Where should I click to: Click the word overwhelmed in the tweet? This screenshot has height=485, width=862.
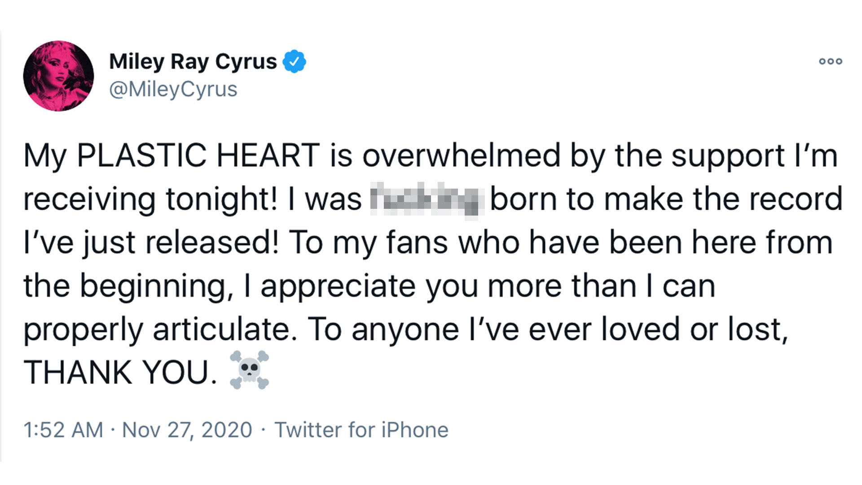coord(462,156)
